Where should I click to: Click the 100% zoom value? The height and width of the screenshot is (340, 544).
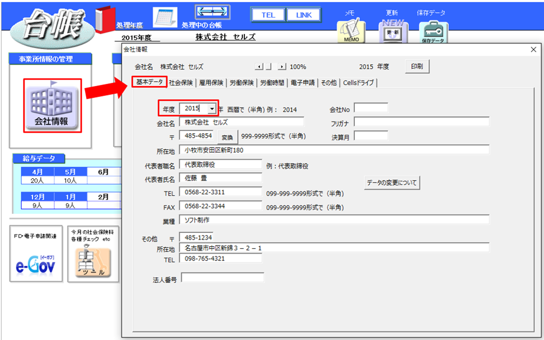coord(298,67)
